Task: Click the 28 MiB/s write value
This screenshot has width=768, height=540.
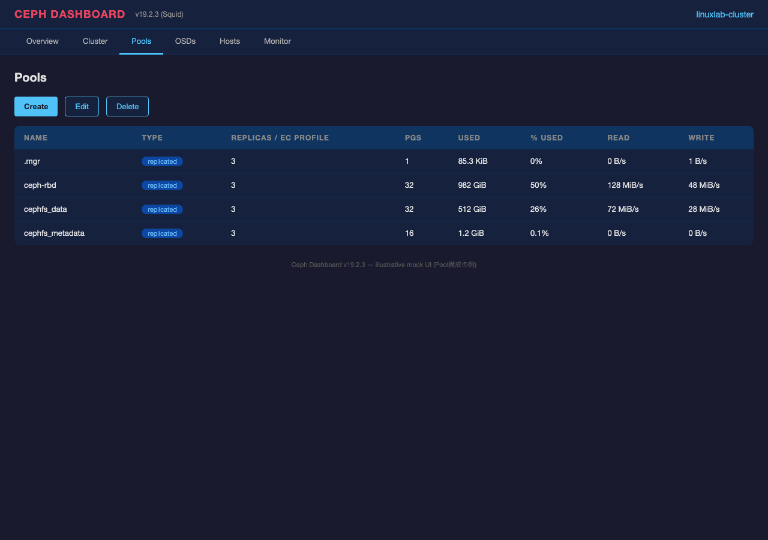Action: tap(704, 209)
